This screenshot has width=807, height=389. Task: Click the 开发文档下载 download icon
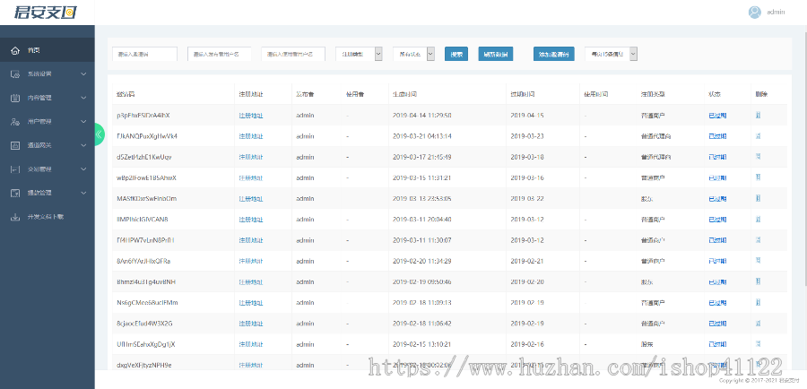click(15, 217)
